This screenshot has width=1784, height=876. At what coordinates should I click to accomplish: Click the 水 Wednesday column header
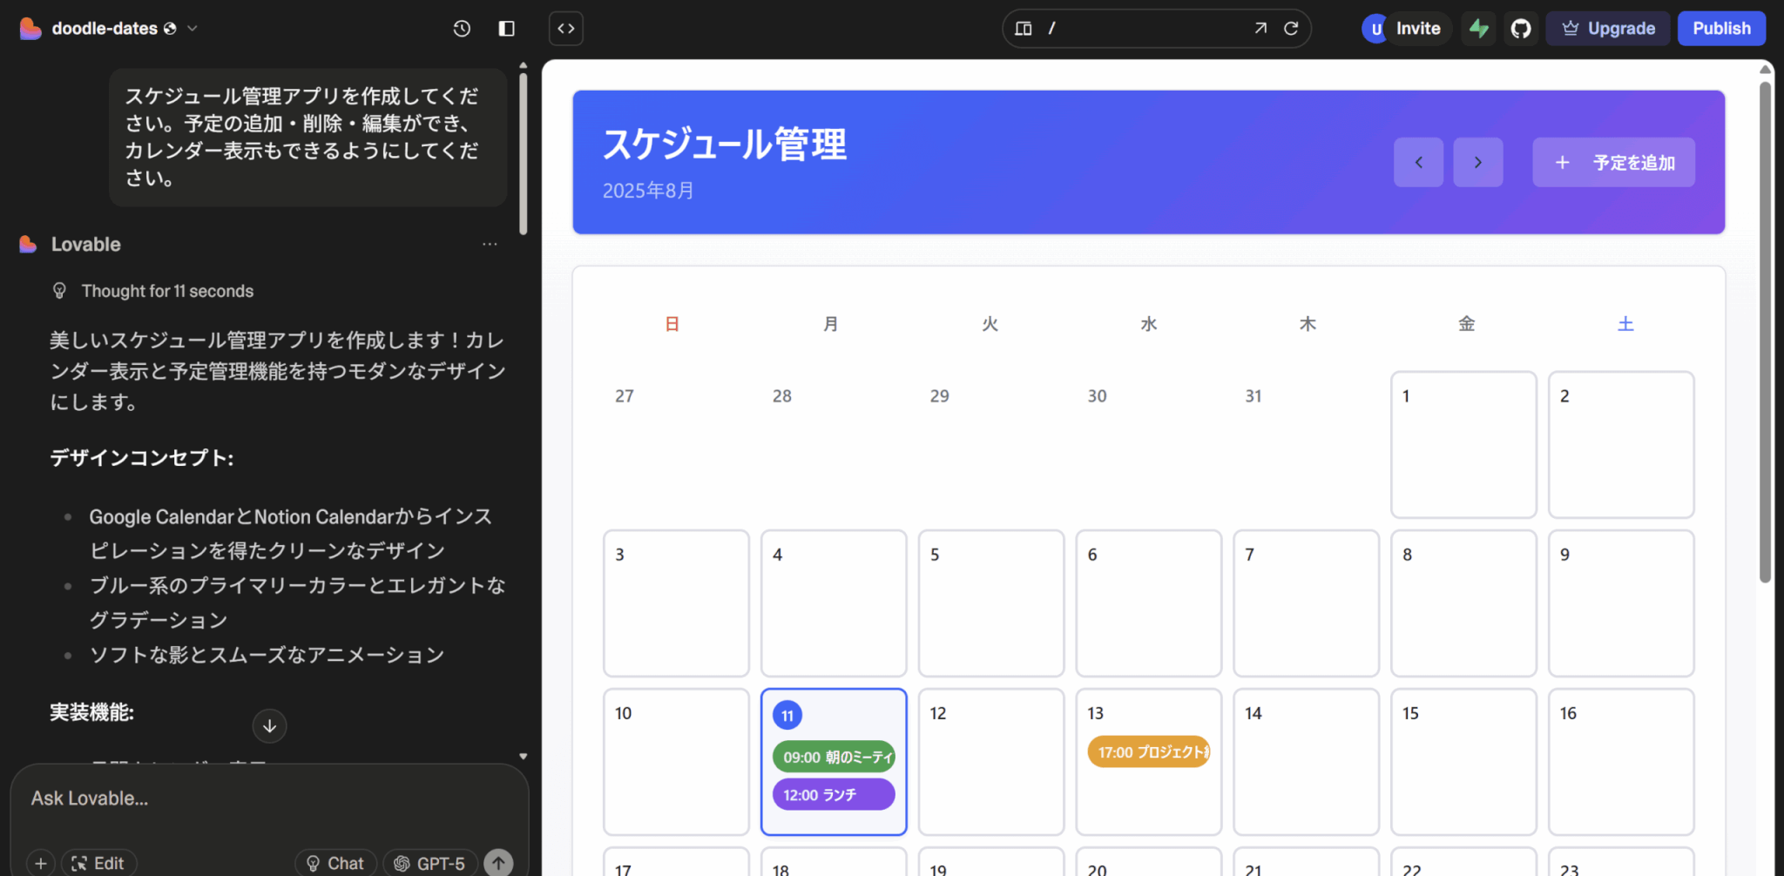point(1149,324)
